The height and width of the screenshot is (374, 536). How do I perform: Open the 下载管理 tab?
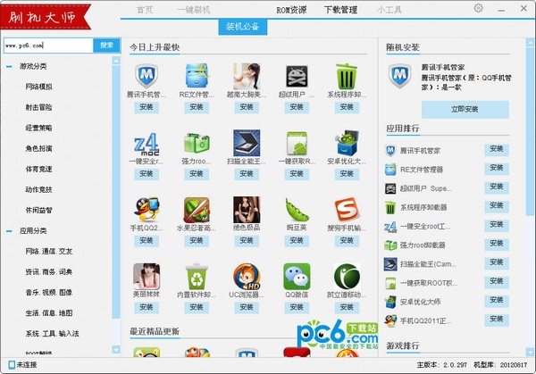point(341,10)
